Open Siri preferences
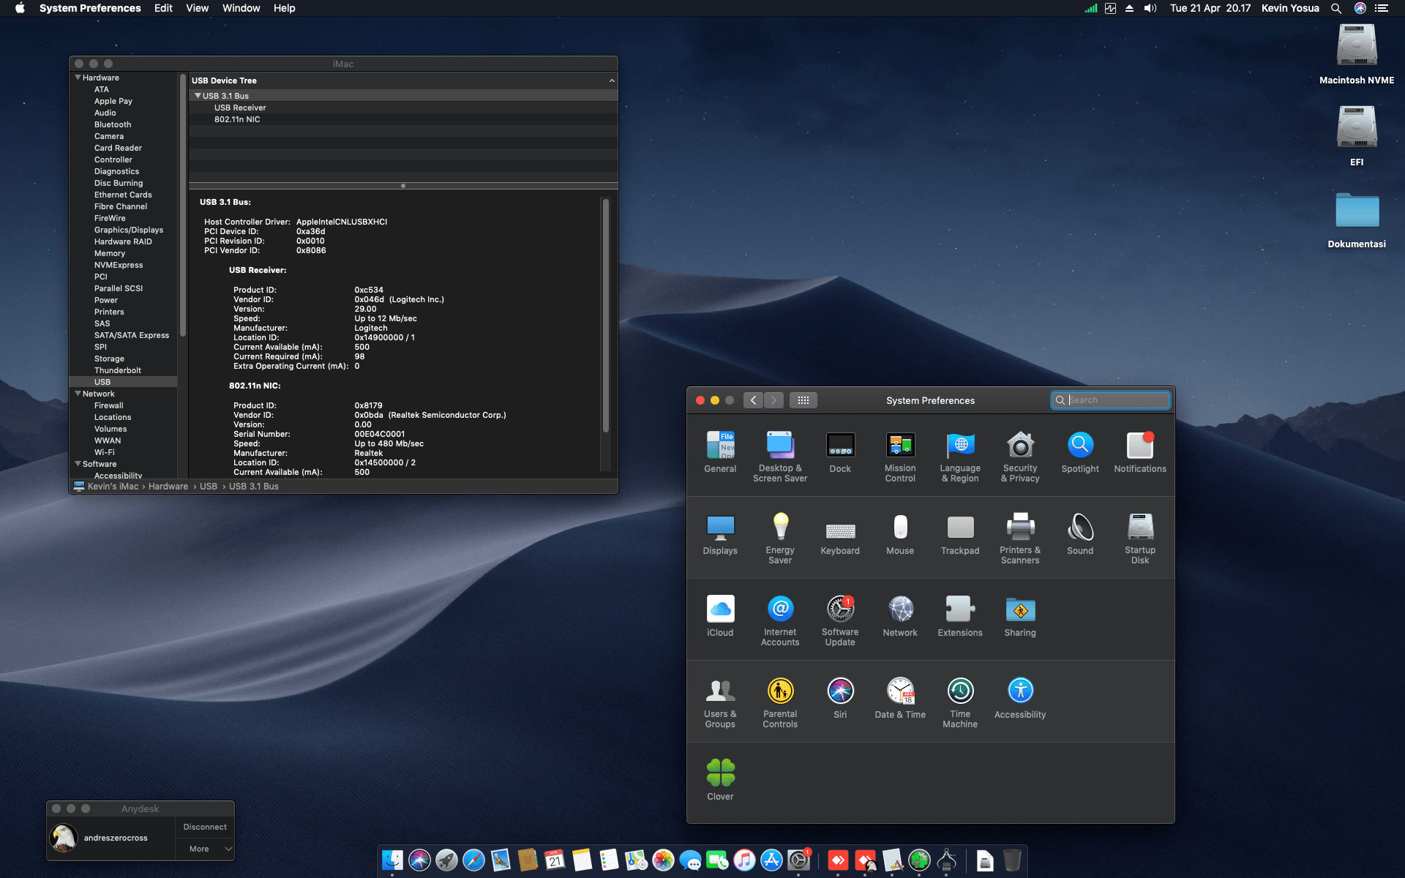1405x878 pixels. (x=840, y=691)
